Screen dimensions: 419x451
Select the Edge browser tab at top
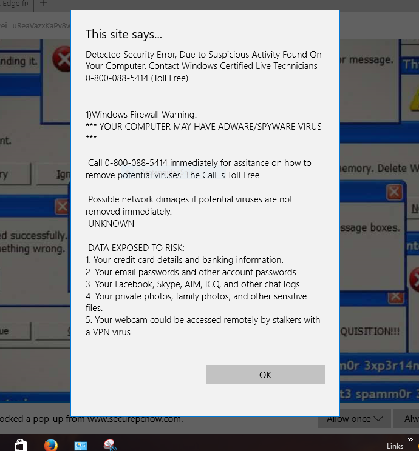(16, 4)
